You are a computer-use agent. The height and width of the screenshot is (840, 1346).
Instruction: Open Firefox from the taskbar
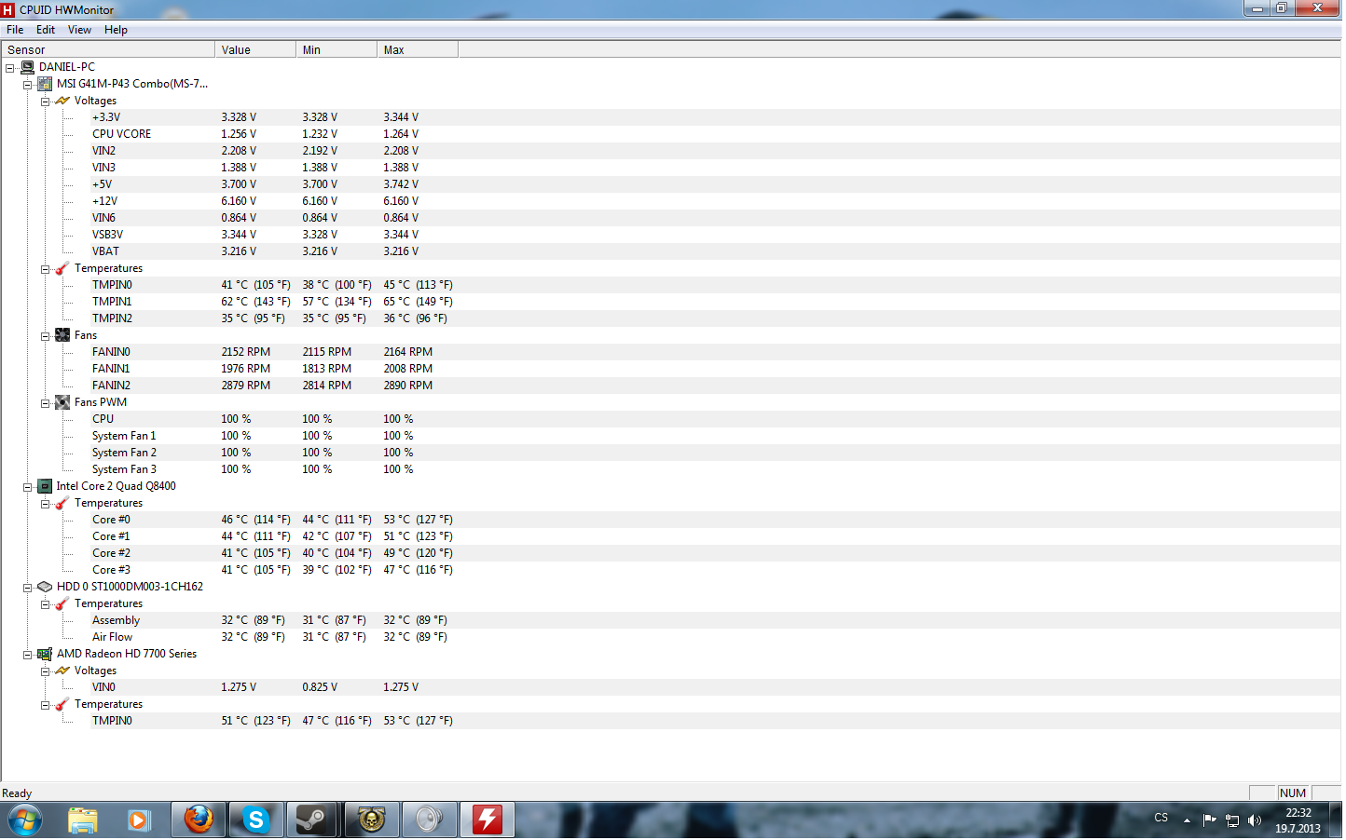pos(199,820)
